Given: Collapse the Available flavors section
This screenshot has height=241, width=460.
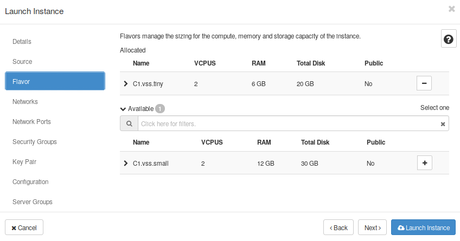Looking at the screenshot, I should point(123,108).
